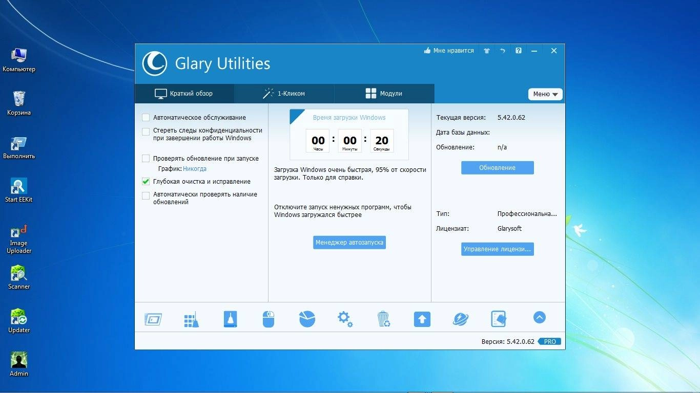Click the "Никогда" schedule link
Image resolution: width=700 pixels, height=393 pixels.
[x=195, y=169]
